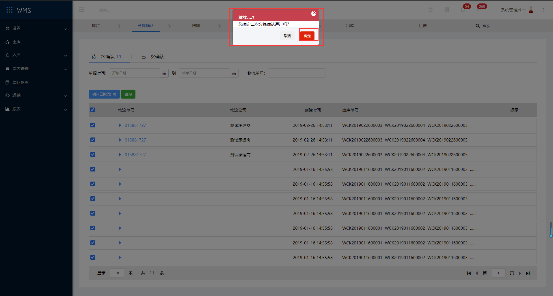Screen dimensions: 553x296
Task: Select 拣货 step tab
Action: coord(96,26)
